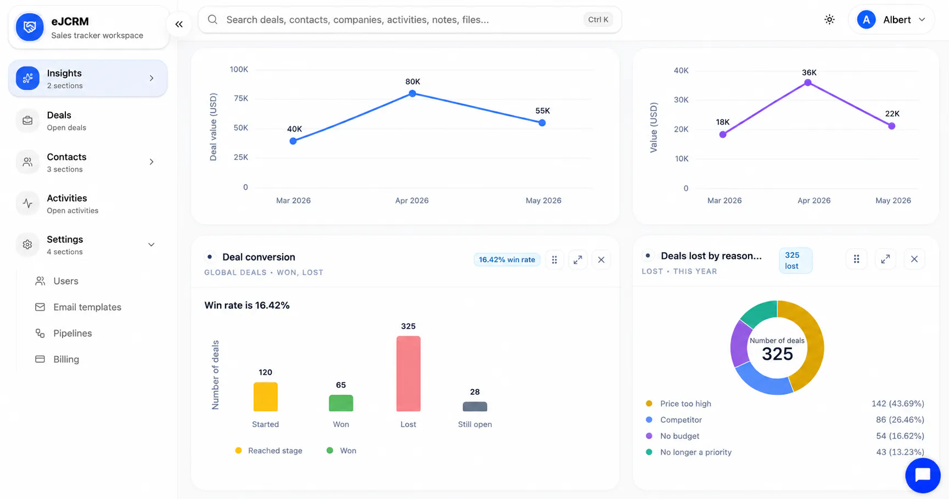This screenshot has width=949, height=499.
Task: Click the eJCRM shield logo icon
Action: [30, 27]
